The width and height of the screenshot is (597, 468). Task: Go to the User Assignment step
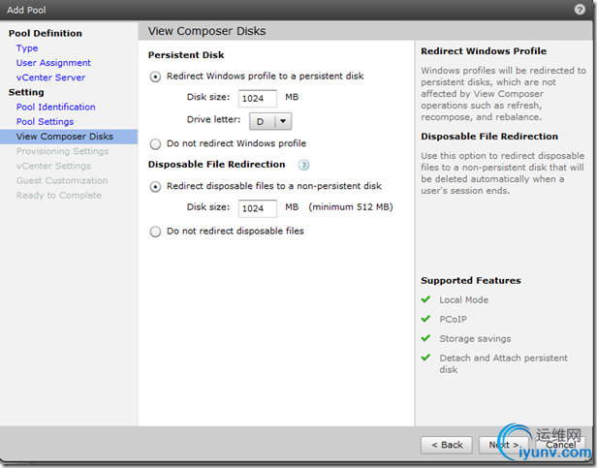pos(53,63)
